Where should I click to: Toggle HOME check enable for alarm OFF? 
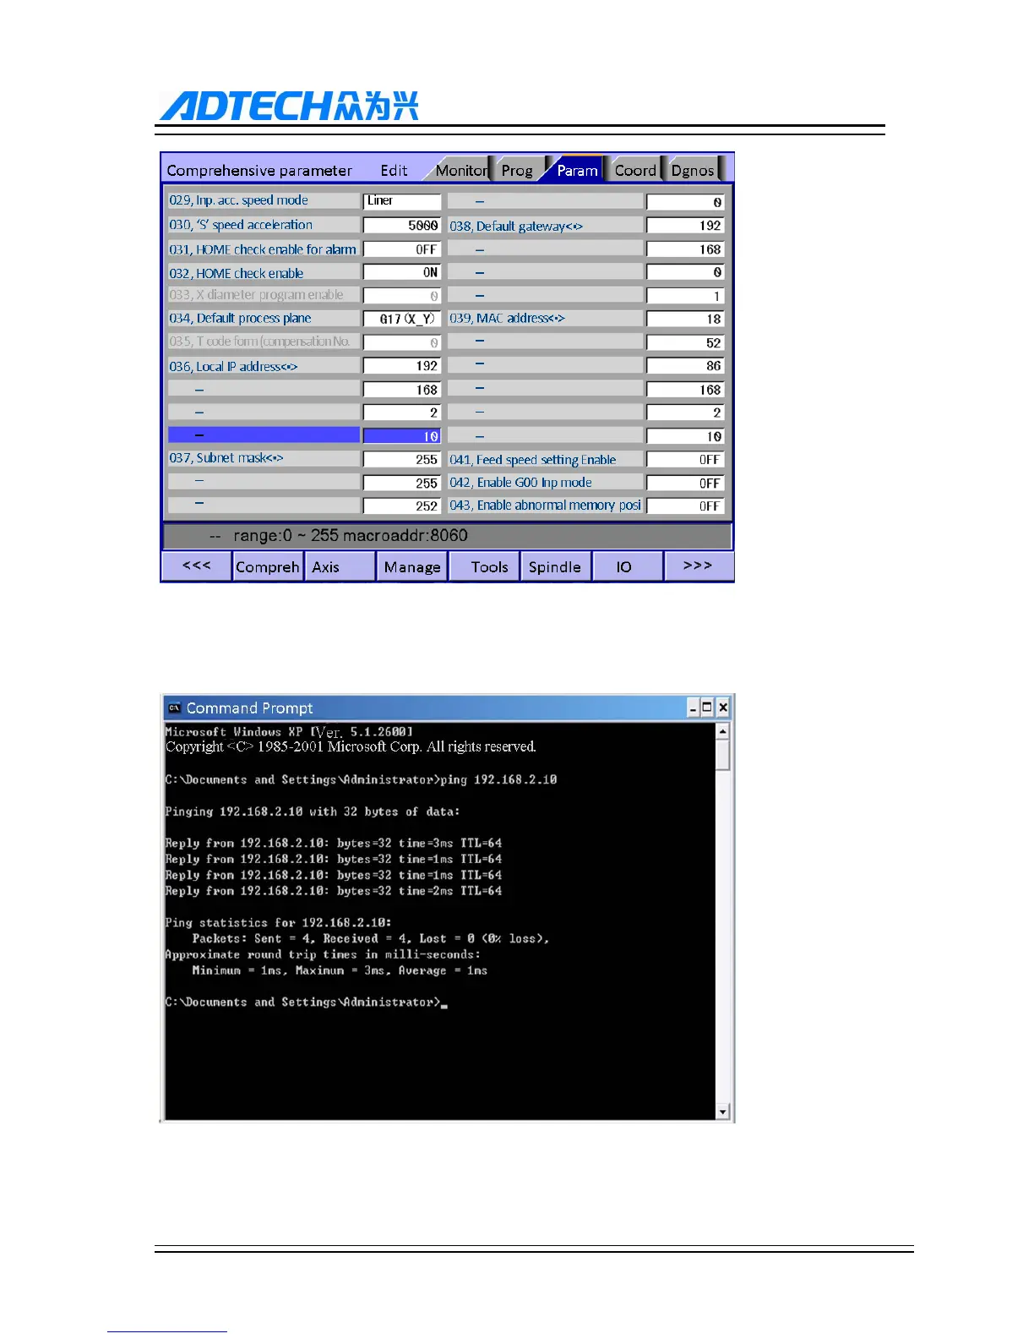[402, 249]
